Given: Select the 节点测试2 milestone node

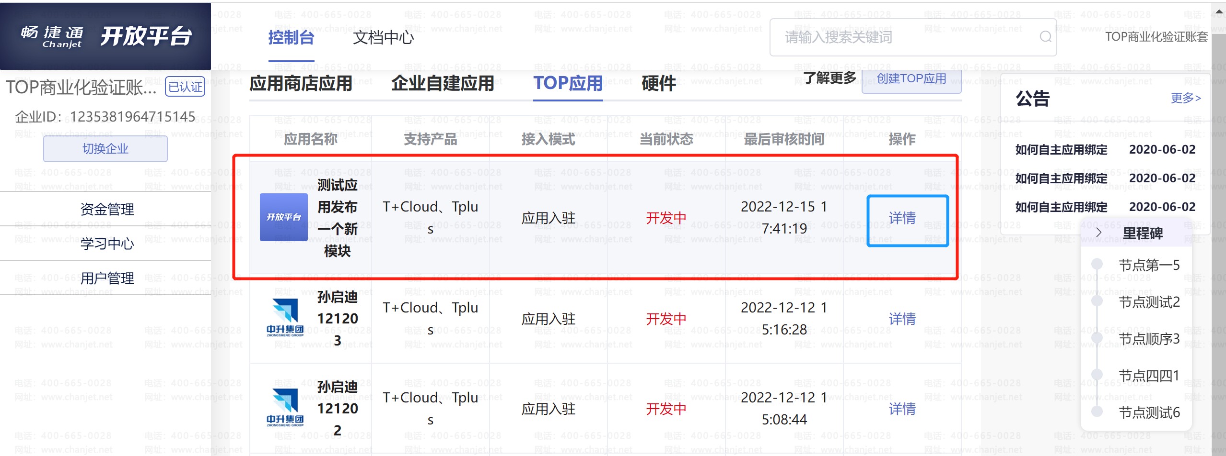Looking at the screenshot, I should point(1149,302).
